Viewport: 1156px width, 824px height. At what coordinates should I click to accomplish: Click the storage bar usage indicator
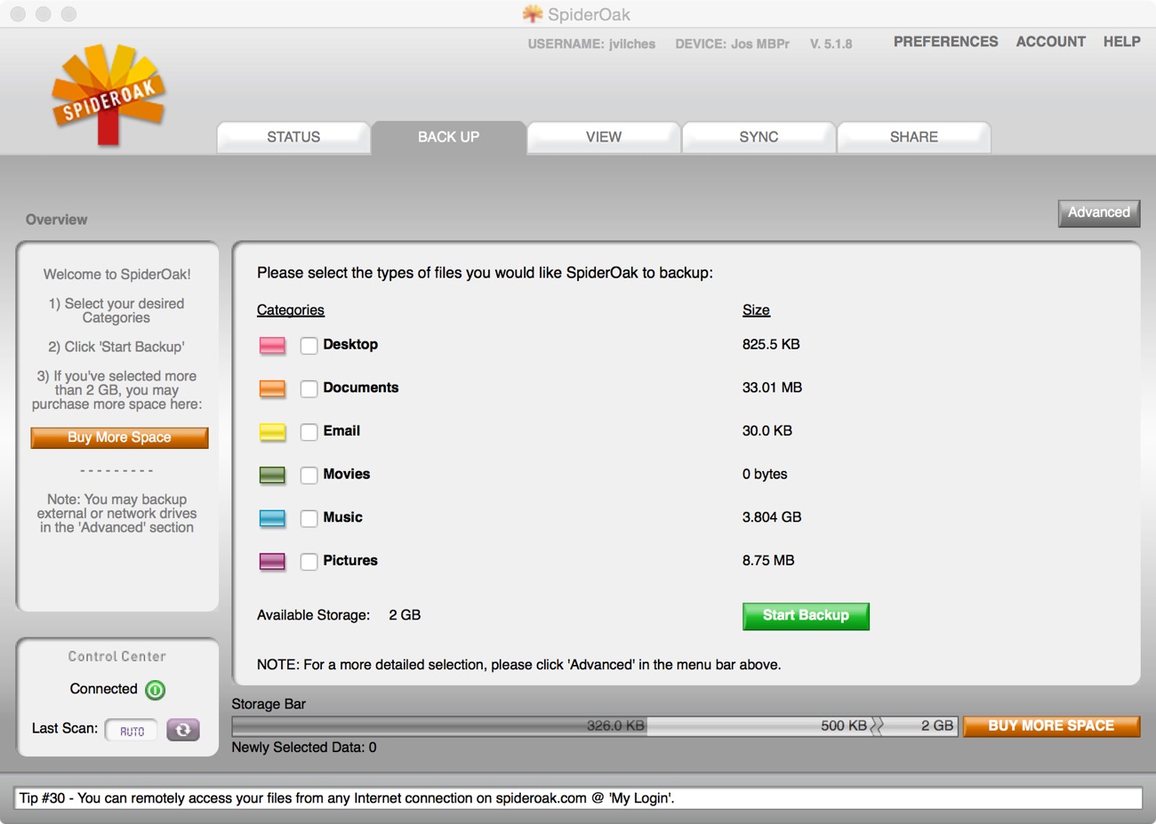click(594, 726)
